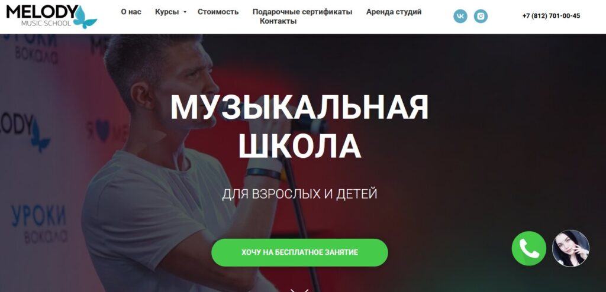The image size is (606, 292).
Task: Click the scroll-down chevron below button
Action: pos(299,290)
